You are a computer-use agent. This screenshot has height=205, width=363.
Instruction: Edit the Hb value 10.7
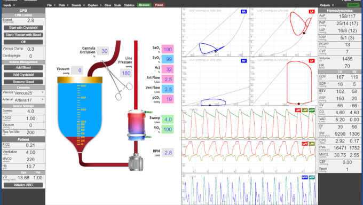30,167
